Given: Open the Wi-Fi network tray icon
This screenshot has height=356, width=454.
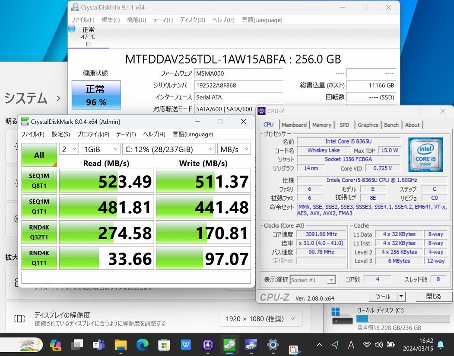Looking at the screenshot, I should pyautogui.click(x=367, y=345).
